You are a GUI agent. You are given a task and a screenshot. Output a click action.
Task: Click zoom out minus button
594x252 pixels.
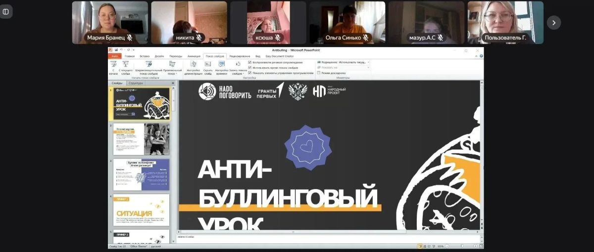pyautogui.click(x=447, y=246)
